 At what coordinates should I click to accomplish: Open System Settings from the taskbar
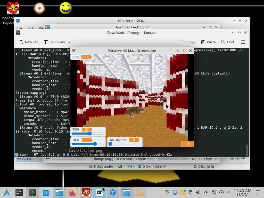19,192
